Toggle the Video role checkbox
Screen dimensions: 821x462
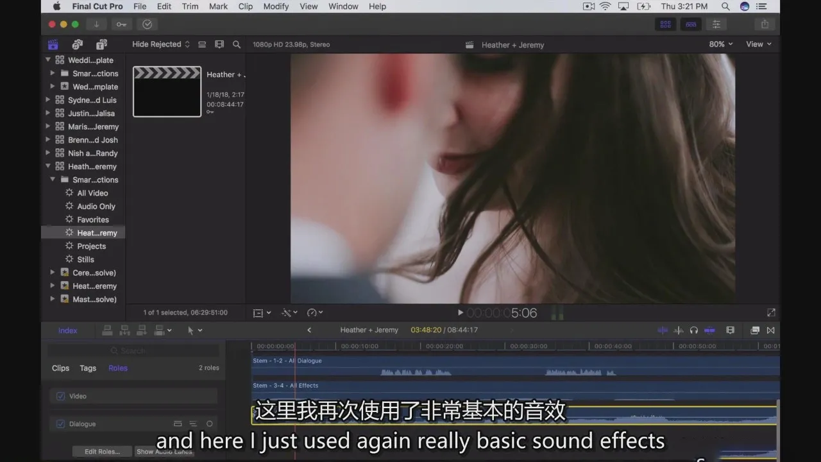(x=61, y=396)
